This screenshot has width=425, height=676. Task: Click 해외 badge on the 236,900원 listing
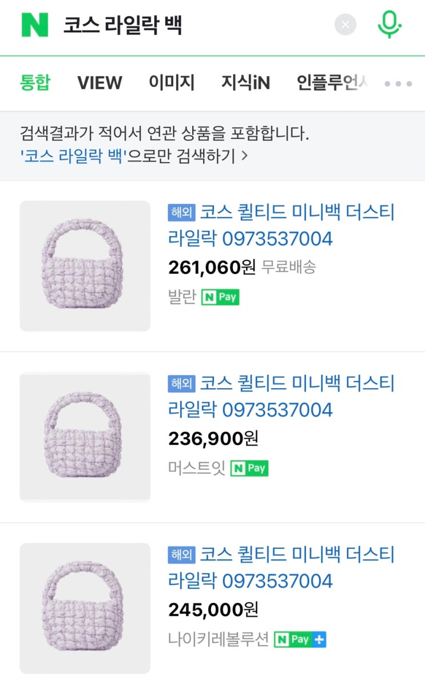(x=182, y=384)
